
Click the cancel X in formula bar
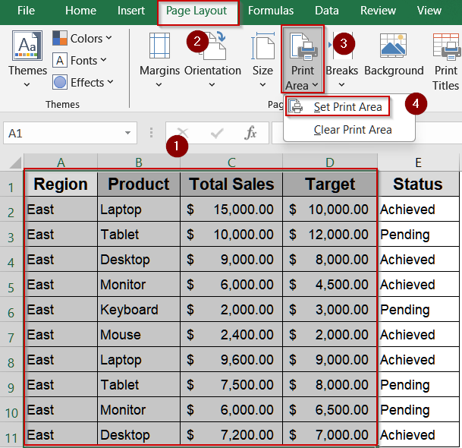point(182,133)
